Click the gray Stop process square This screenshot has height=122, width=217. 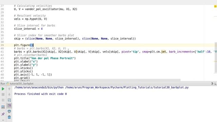[3, 95]
